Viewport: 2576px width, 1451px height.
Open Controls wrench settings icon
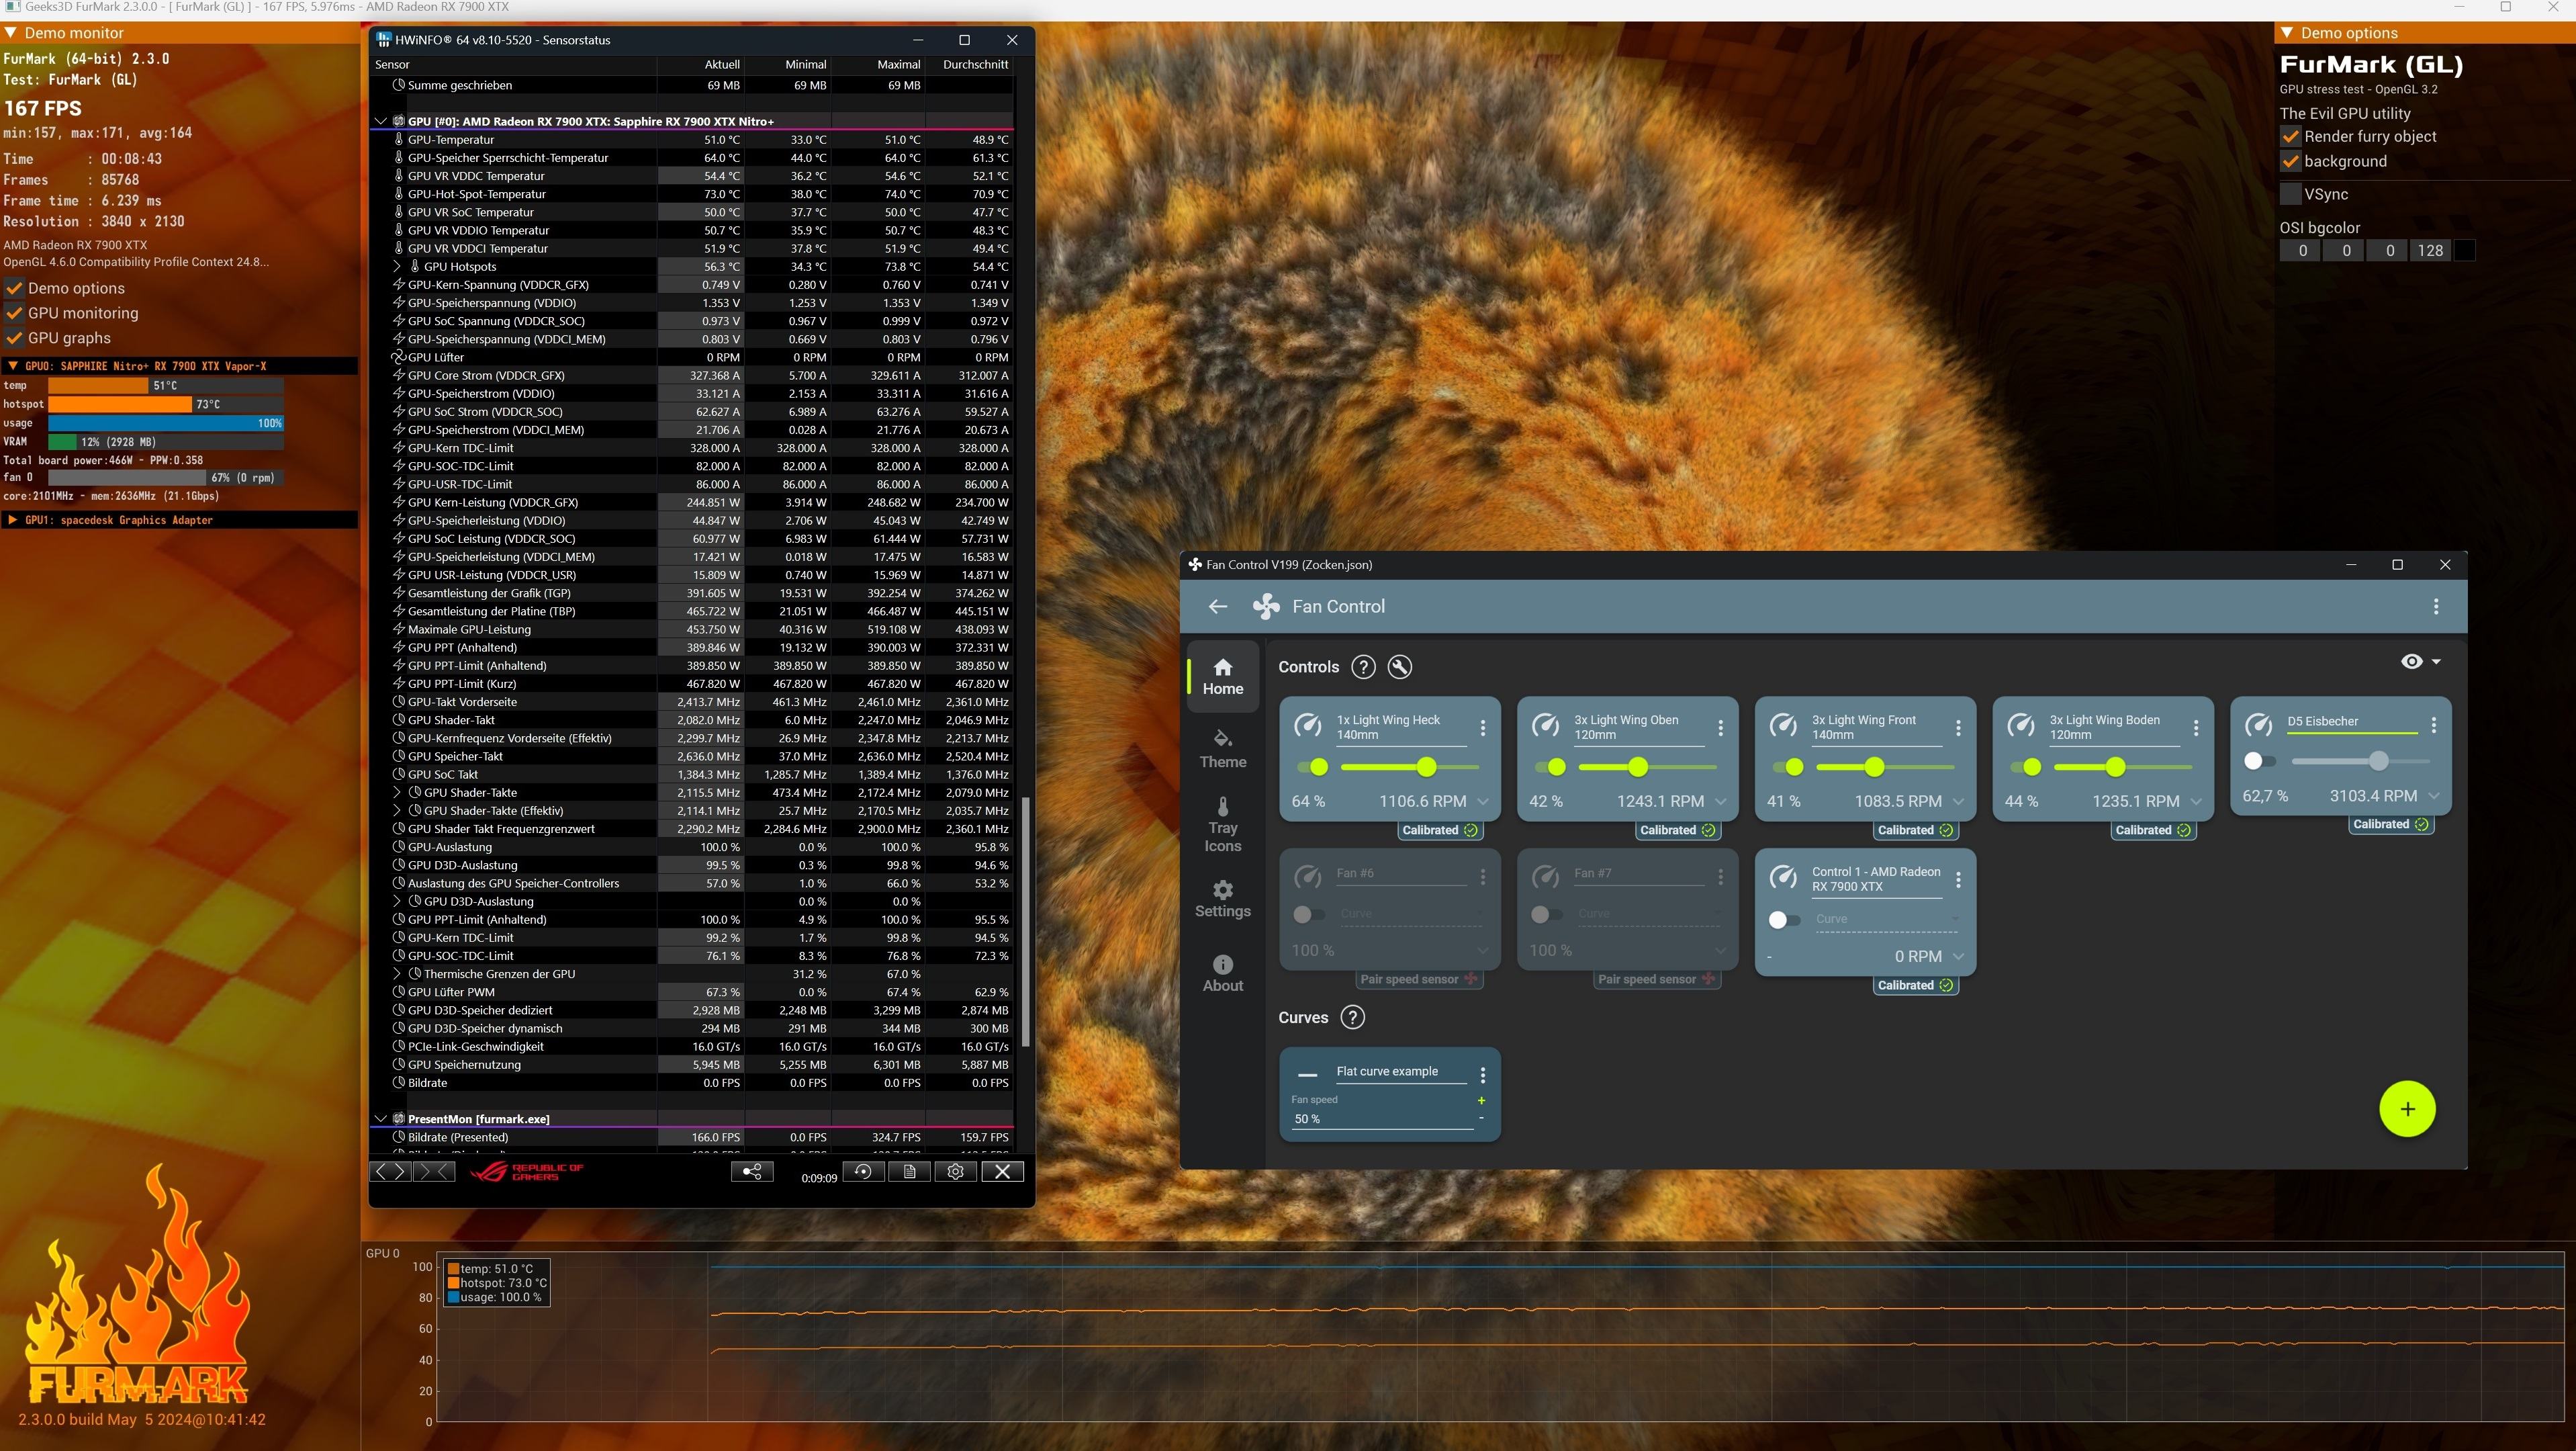pyautogui.click(x=1400, y=667)
